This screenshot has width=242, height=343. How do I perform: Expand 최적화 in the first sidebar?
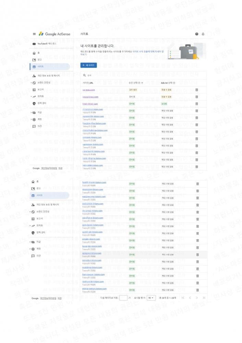[x=37, y=96]
